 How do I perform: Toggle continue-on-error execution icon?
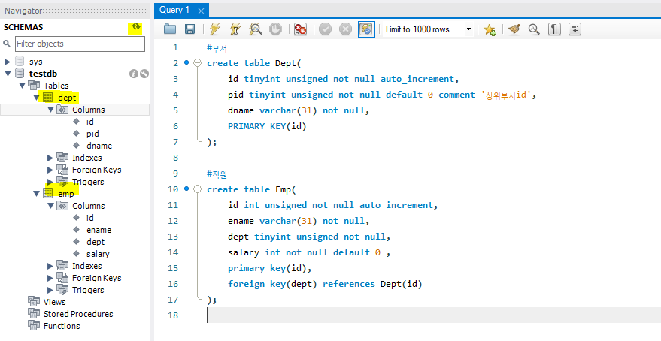tap(300, 29)
